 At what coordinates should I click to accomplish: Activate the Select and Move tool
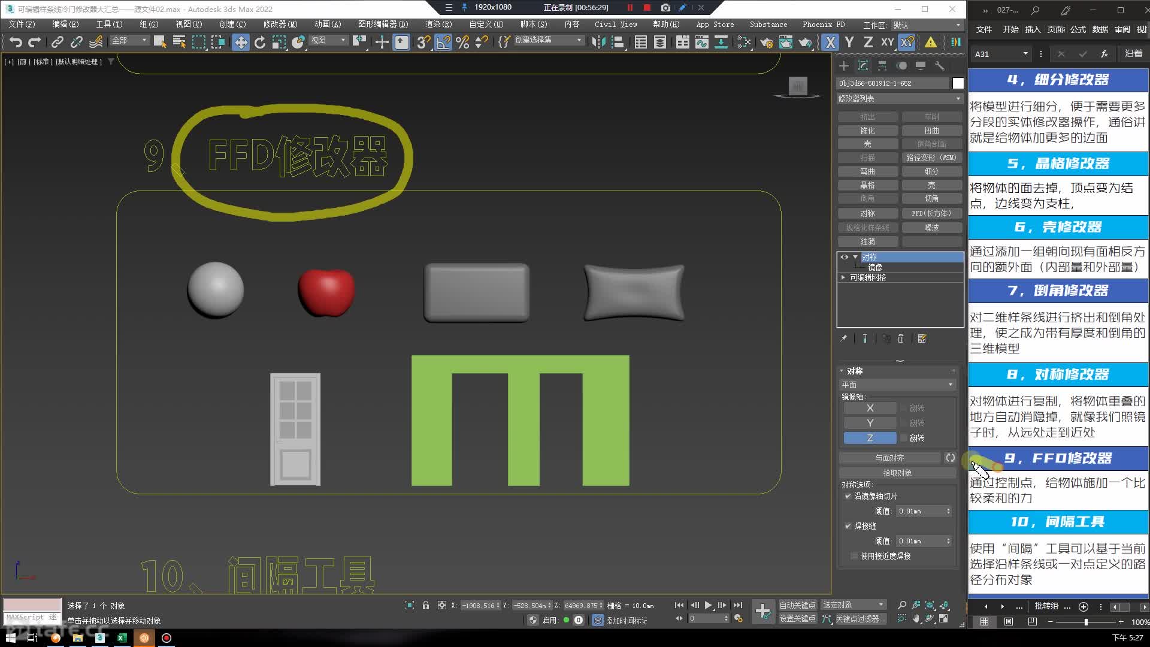tap(240, 42)
